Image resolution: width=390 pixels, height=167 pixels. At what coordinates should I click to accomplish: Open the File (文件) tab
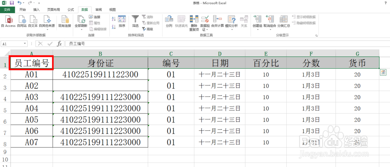pos(7,10)
